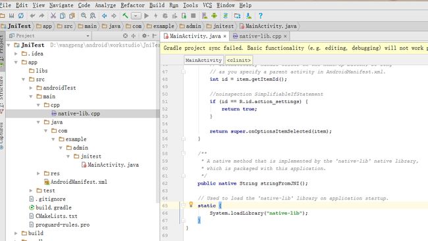Expand the .idea folder
Viewport: 428px width, 241px height.
click(16, 54)
